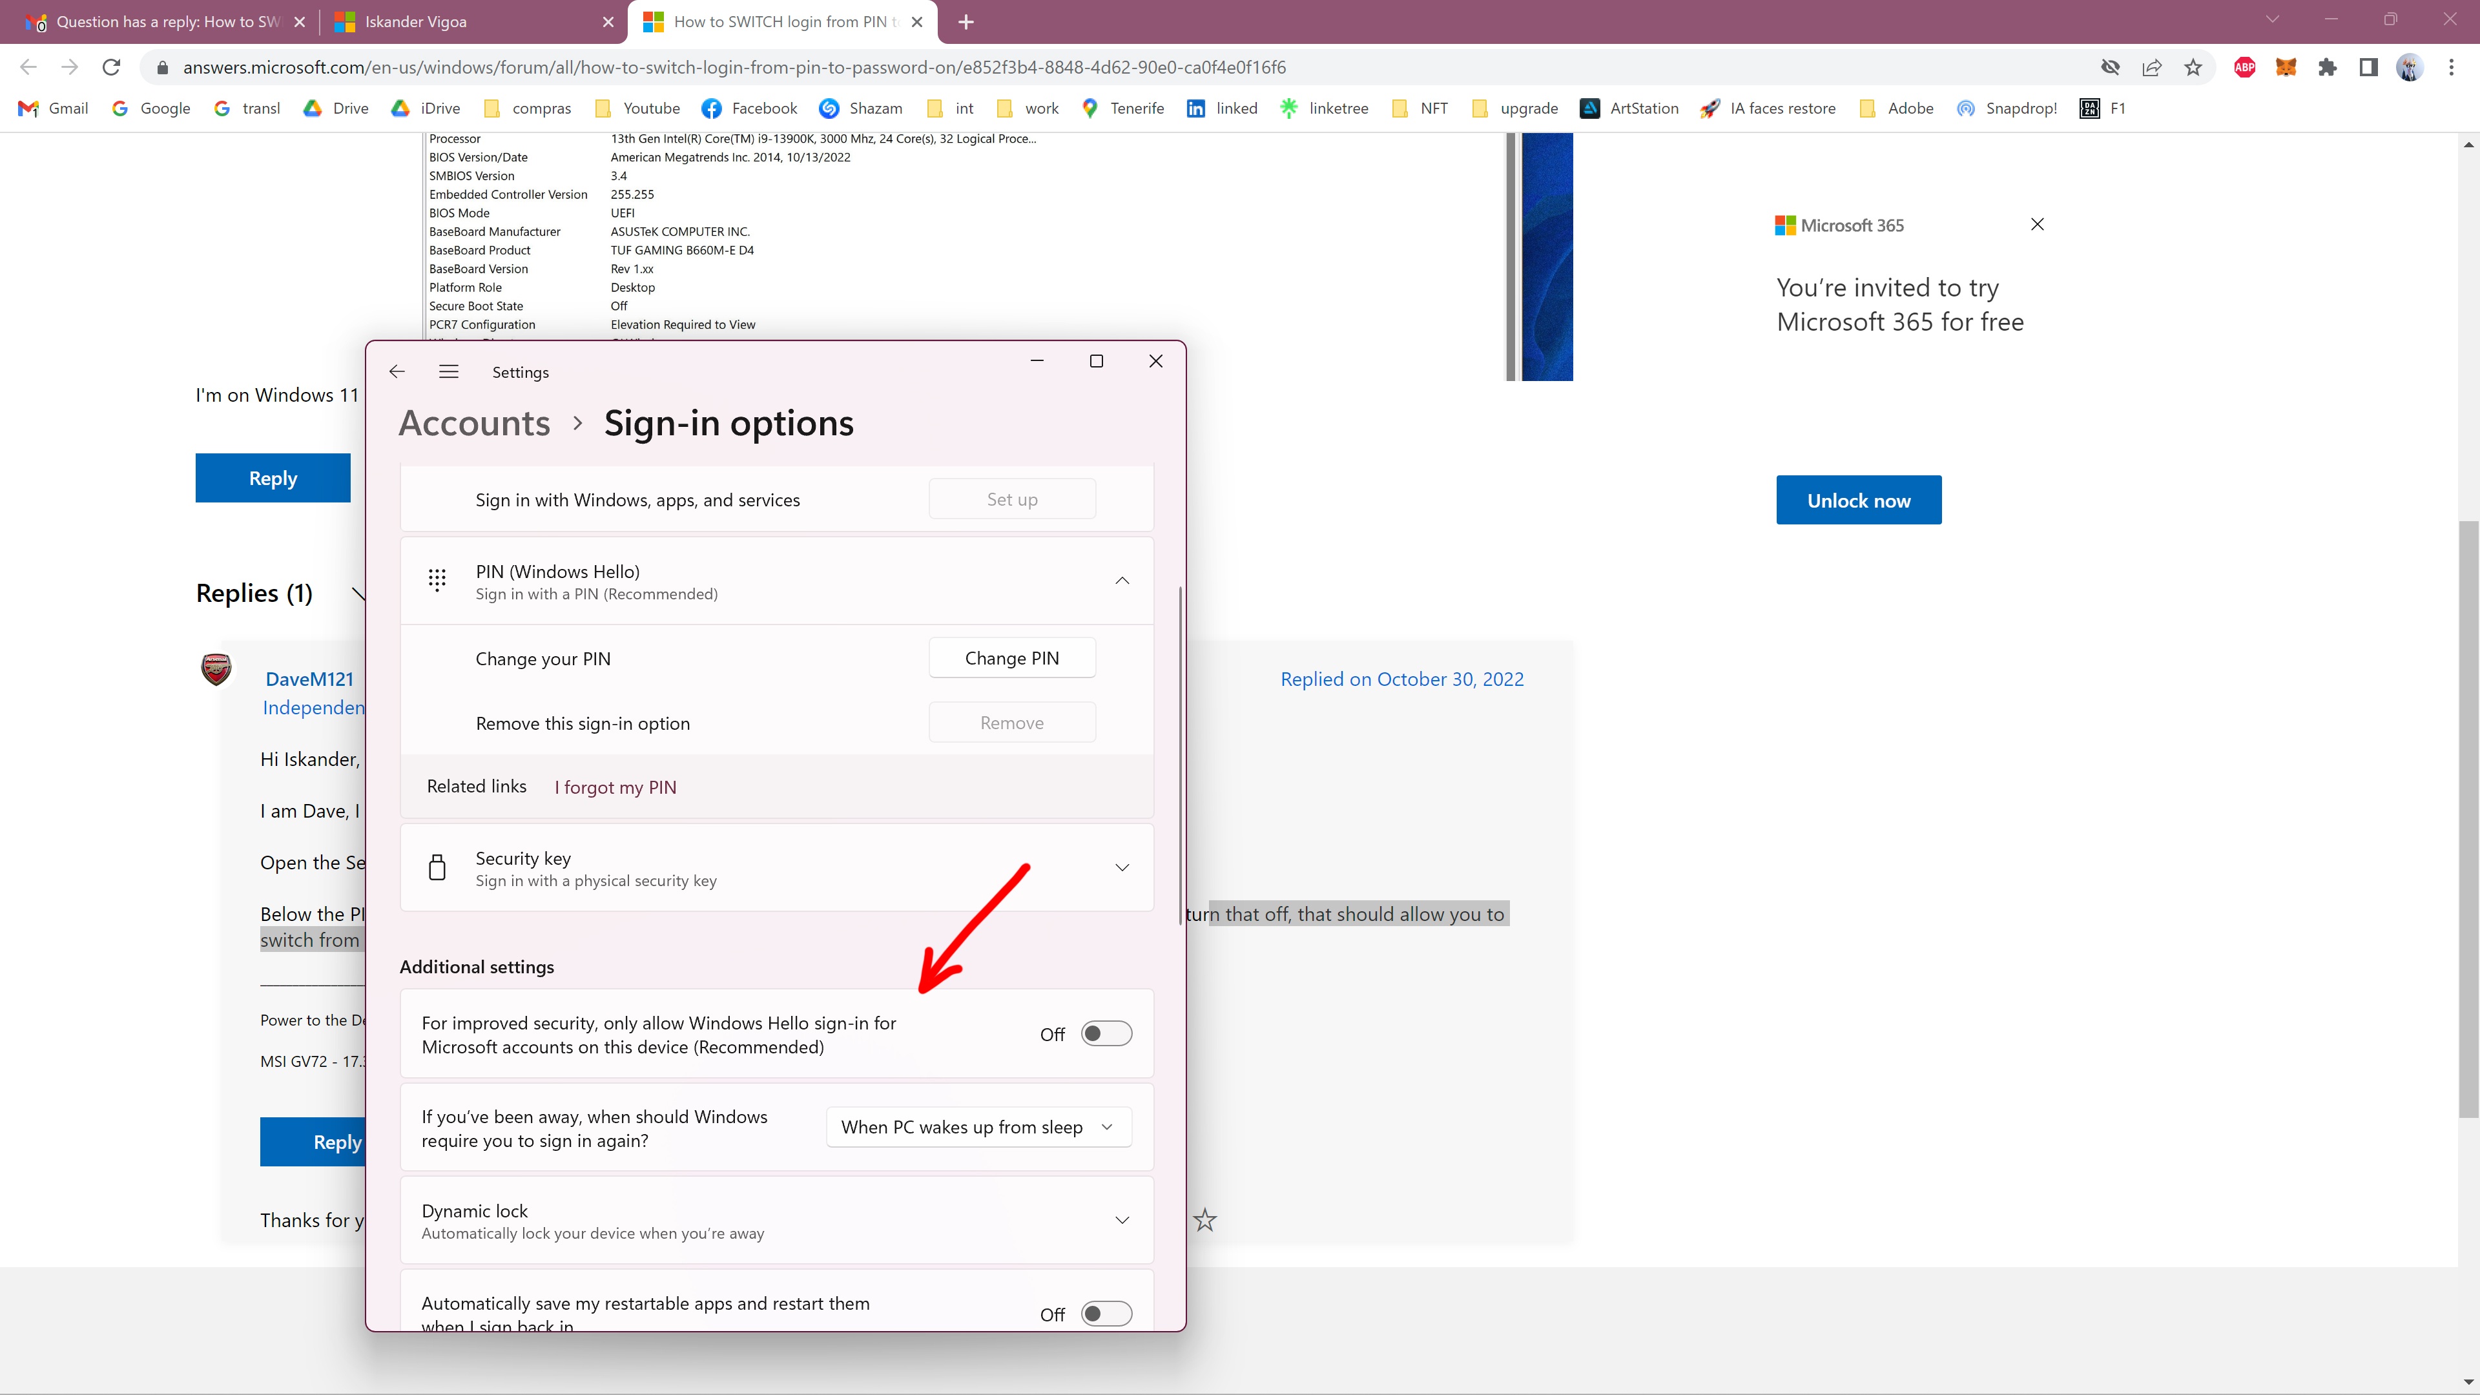Screen dimensions: 2480x1395
Task: Open Chrome three-dot menu
Action: (x=2451, y=67)
